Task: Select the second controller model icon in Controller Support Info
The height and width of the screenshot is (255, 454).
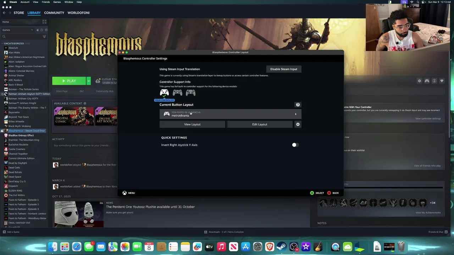Action: pyautogui.click(x=177, y=93)
